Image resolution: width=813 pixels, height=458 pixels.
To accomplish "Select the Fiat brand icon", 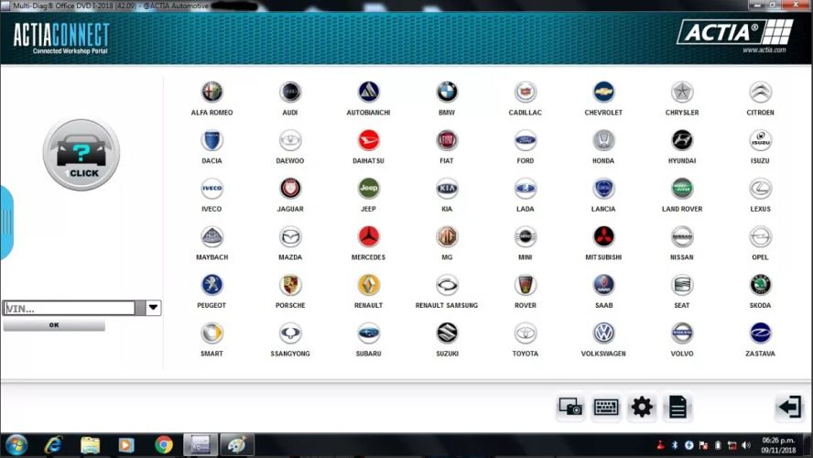I will pyautogui.click(x=447, y=140).
